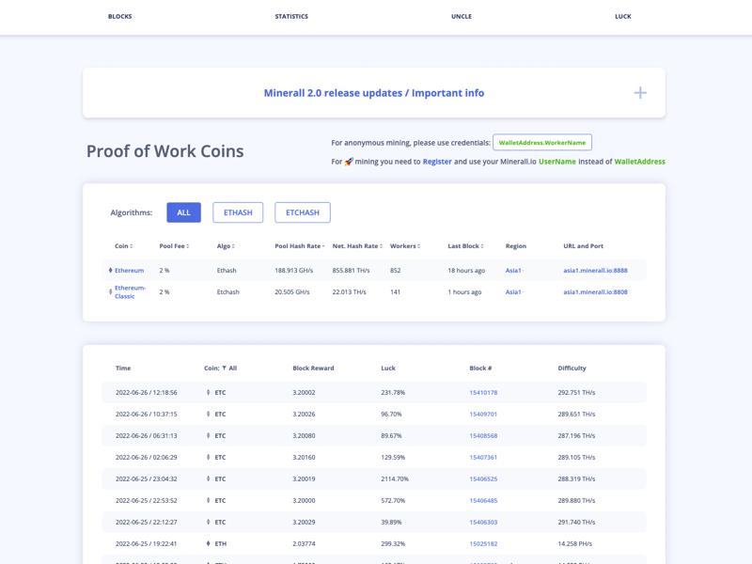Screen dimensions: 752x564
Task: Expand the Minerall 2.0 release updates panel
Action: point(640,92)
